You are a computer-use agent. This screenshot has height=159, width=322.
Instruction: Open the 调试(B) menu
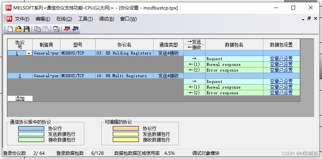(x=106, y=19)
